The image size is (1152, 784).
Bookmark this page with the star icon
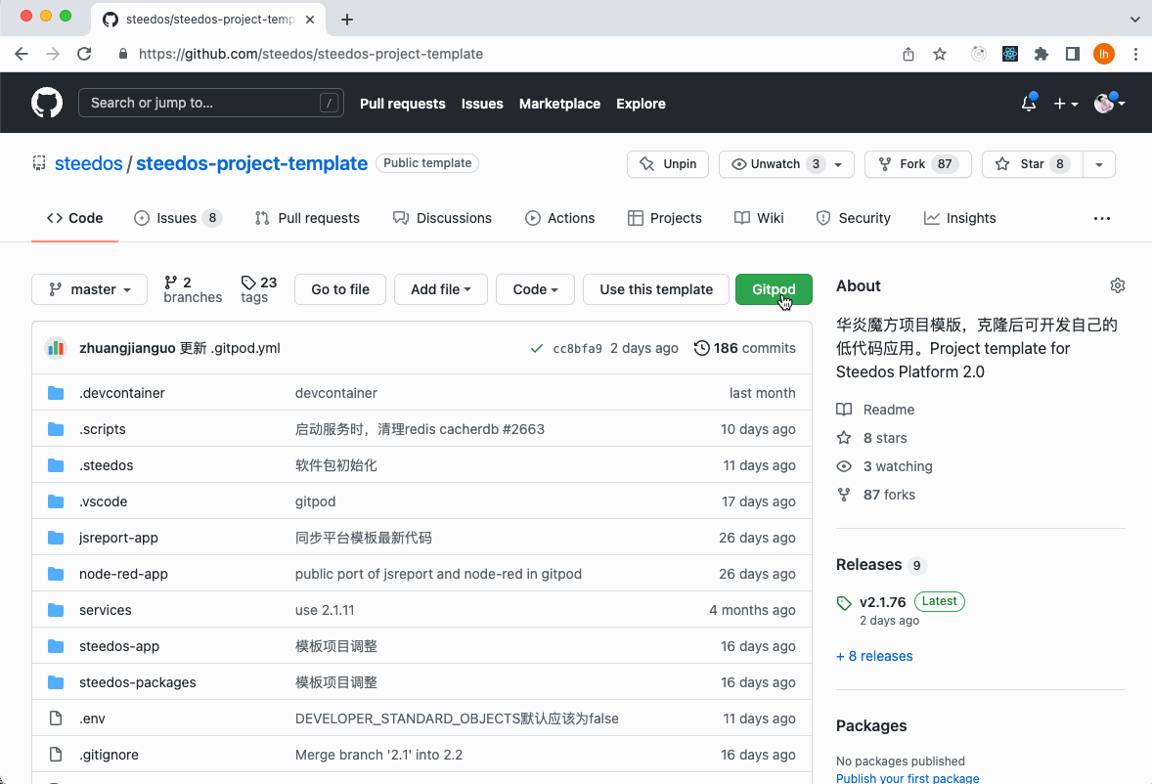point(940,54)
